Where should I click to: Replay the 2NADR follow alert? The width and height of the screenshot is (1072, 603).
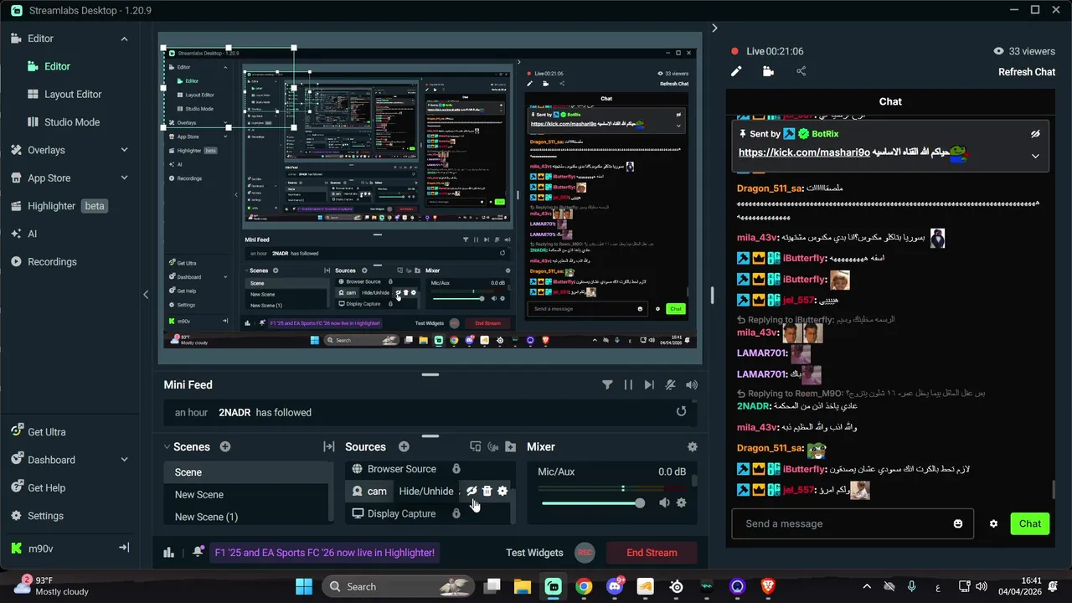pyautogui.click(x=681, y=411)
